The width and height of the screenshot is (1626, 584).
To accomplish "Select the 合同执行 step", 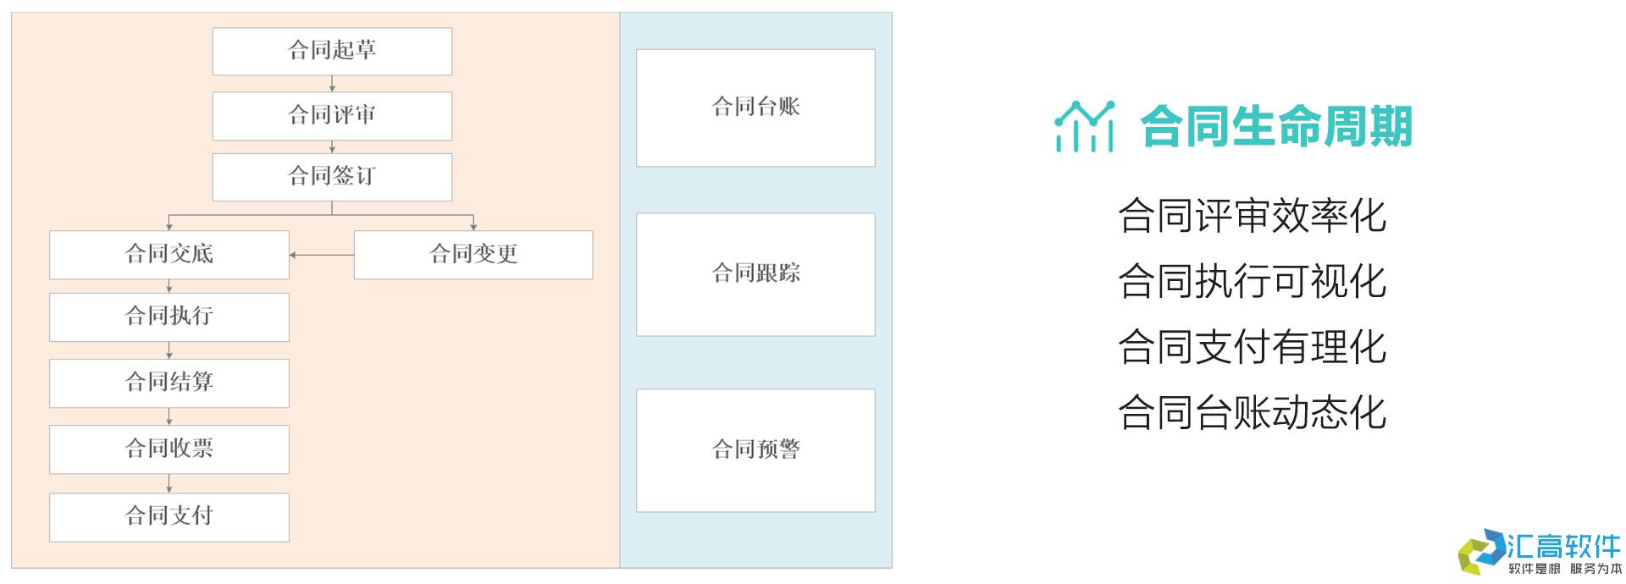I will pyautogui.click(x=169, y=317).
